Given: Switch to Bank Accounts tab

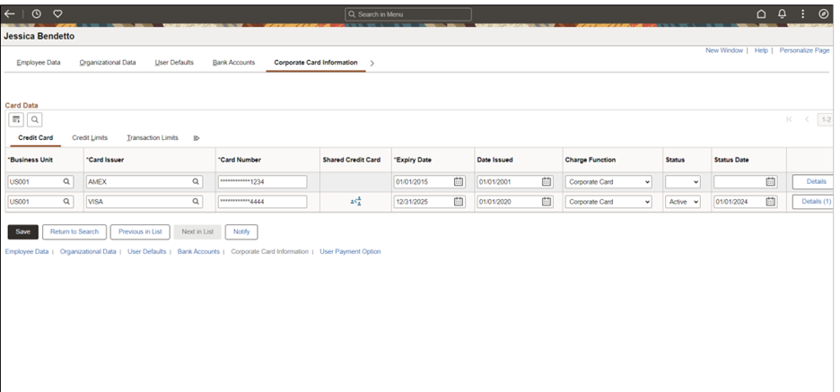Looking at the screenshot, I should click(233, 63).
